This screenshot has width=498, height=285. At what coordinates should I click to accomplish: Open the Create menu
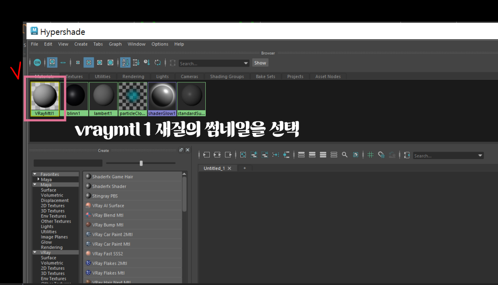pyautogui.click(x=81, y=44)
